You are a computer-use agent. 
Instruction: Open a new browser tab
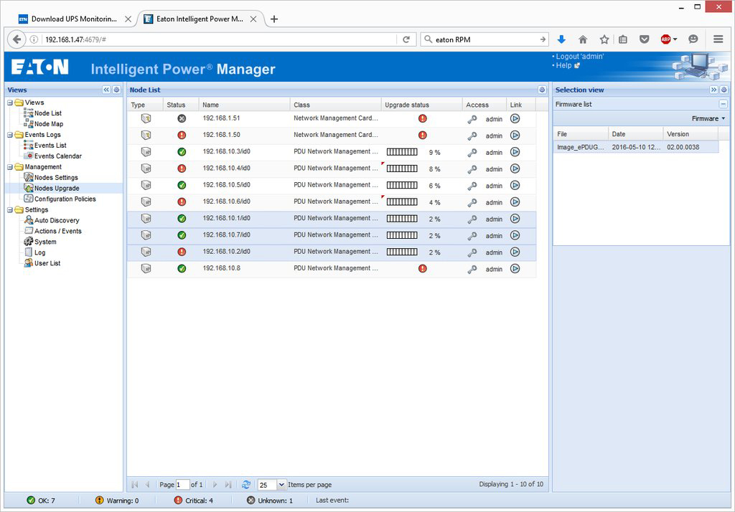[x=274, y=19]
